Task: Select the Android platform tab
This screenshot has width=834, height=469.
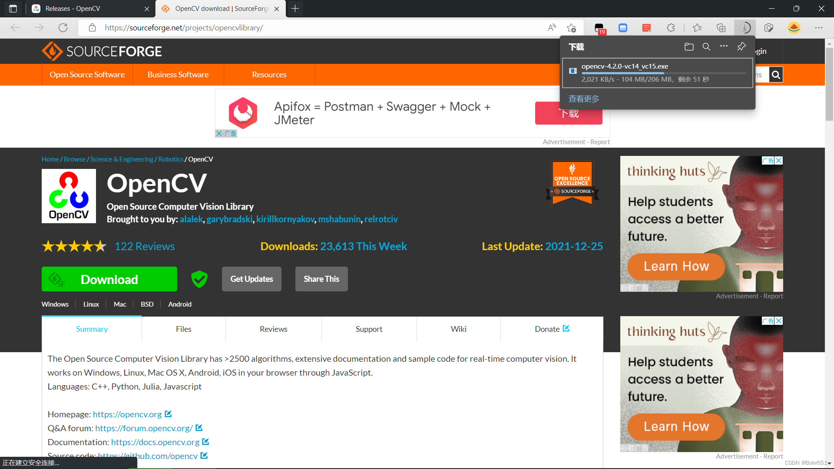Action: pos(180,304)
